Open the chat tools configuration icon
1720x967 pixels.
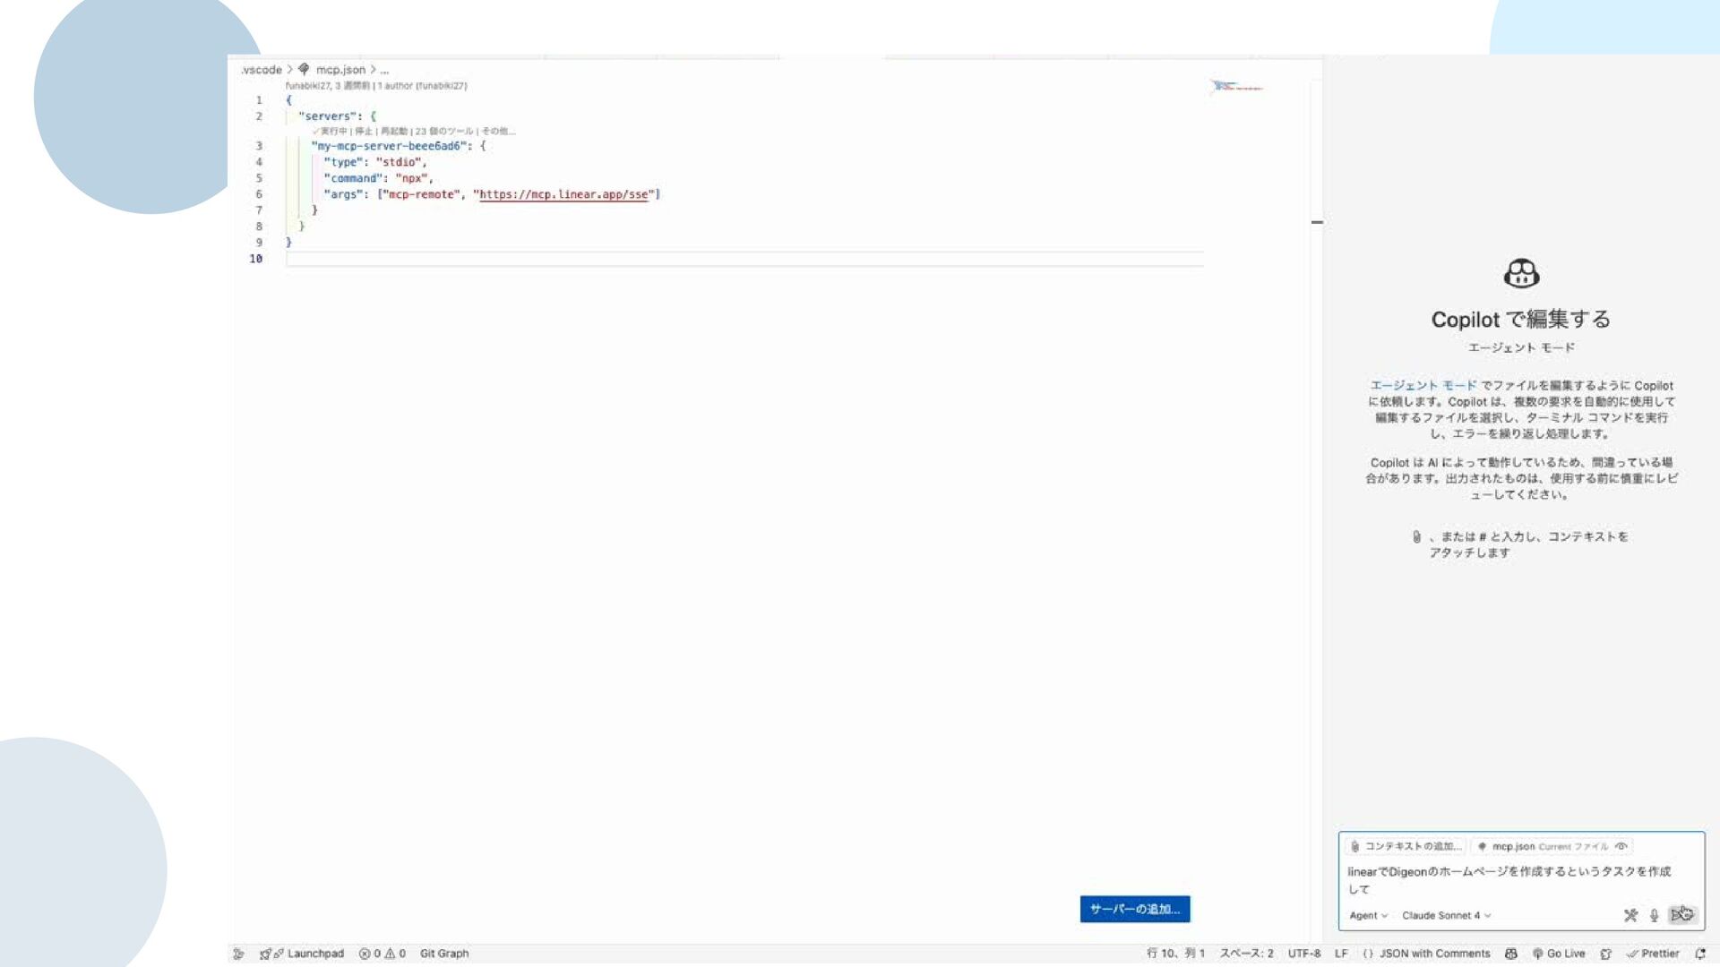coord(1630,915)
